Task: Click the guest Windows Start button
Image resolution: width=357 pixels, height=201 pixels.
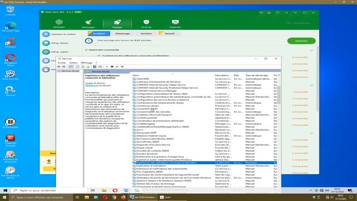Action: point(5,190)
